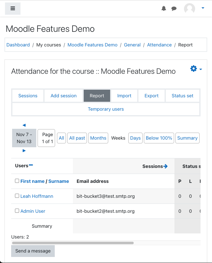Screen dimensions: 212x263
Task: Click the Send a message button
Action: [x=33, y=251]
